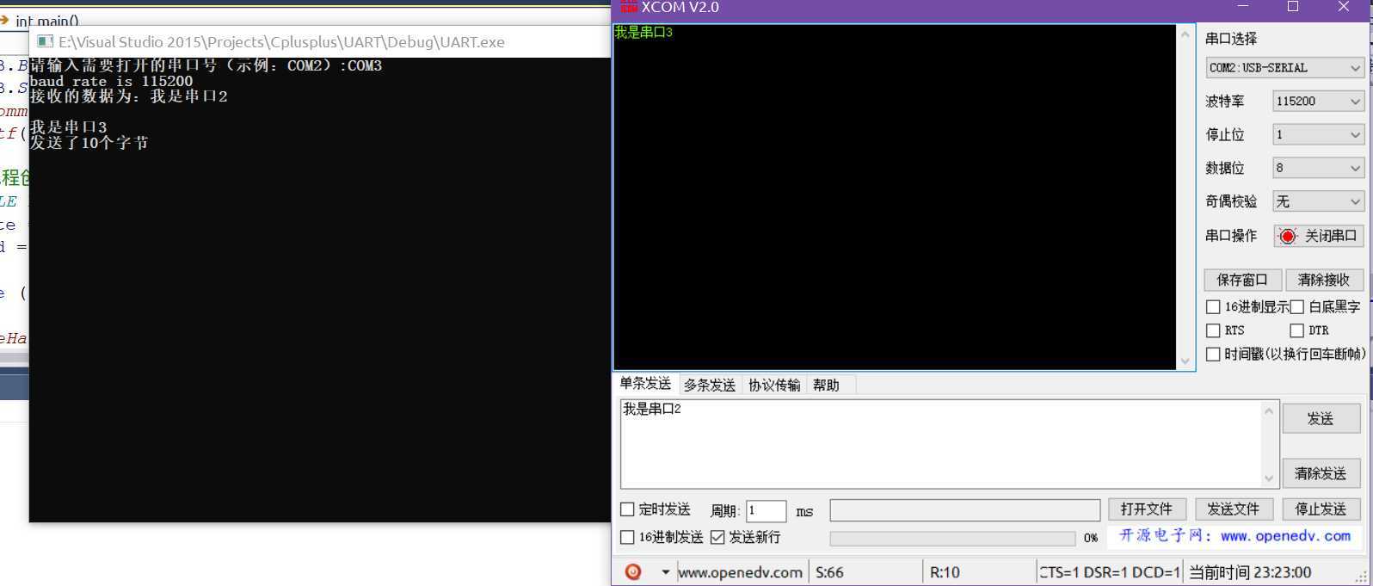The height and width of the screenshot is (586, 1373).
Task: Click the S:66 sent counter
Action: pyautogui.click(x=829, y=572)
